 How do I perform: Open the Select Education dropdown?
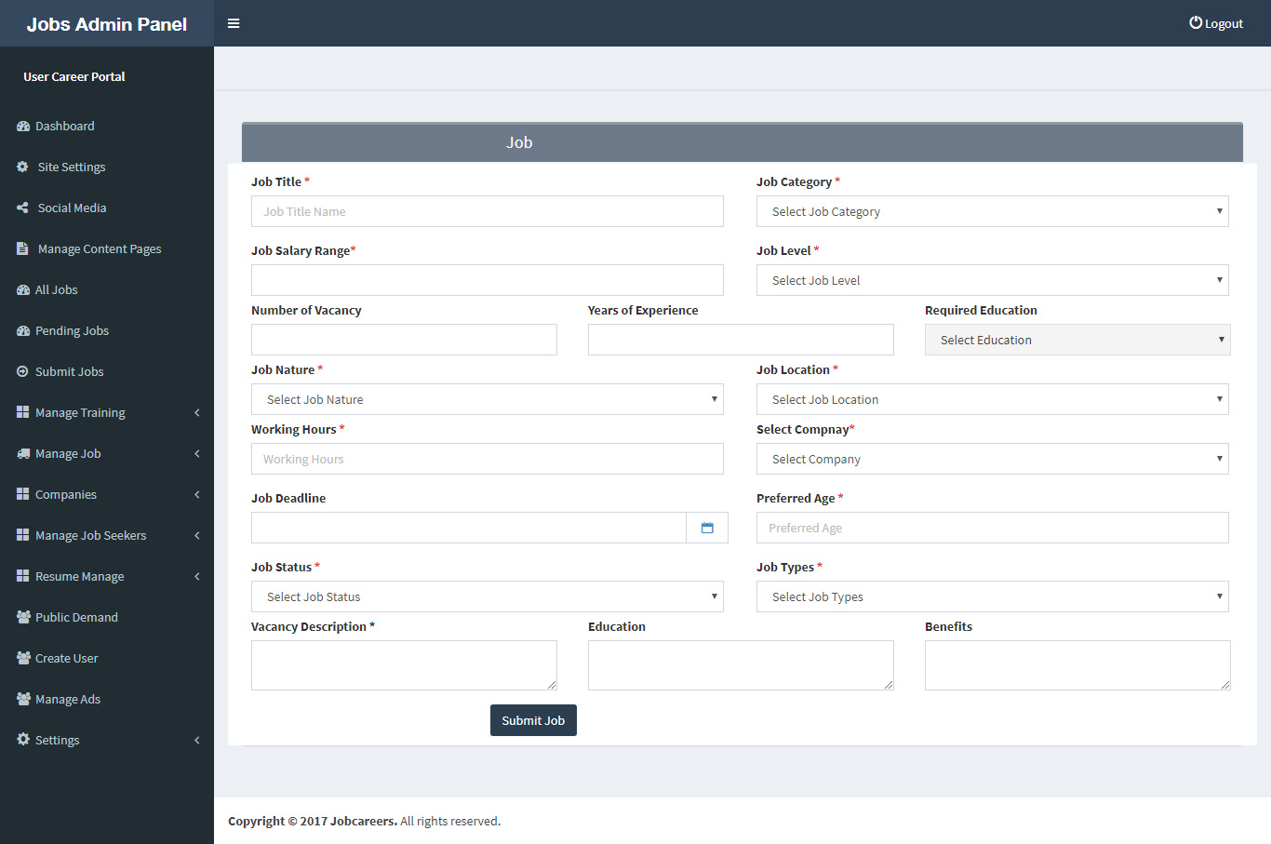pos(1077,340)
